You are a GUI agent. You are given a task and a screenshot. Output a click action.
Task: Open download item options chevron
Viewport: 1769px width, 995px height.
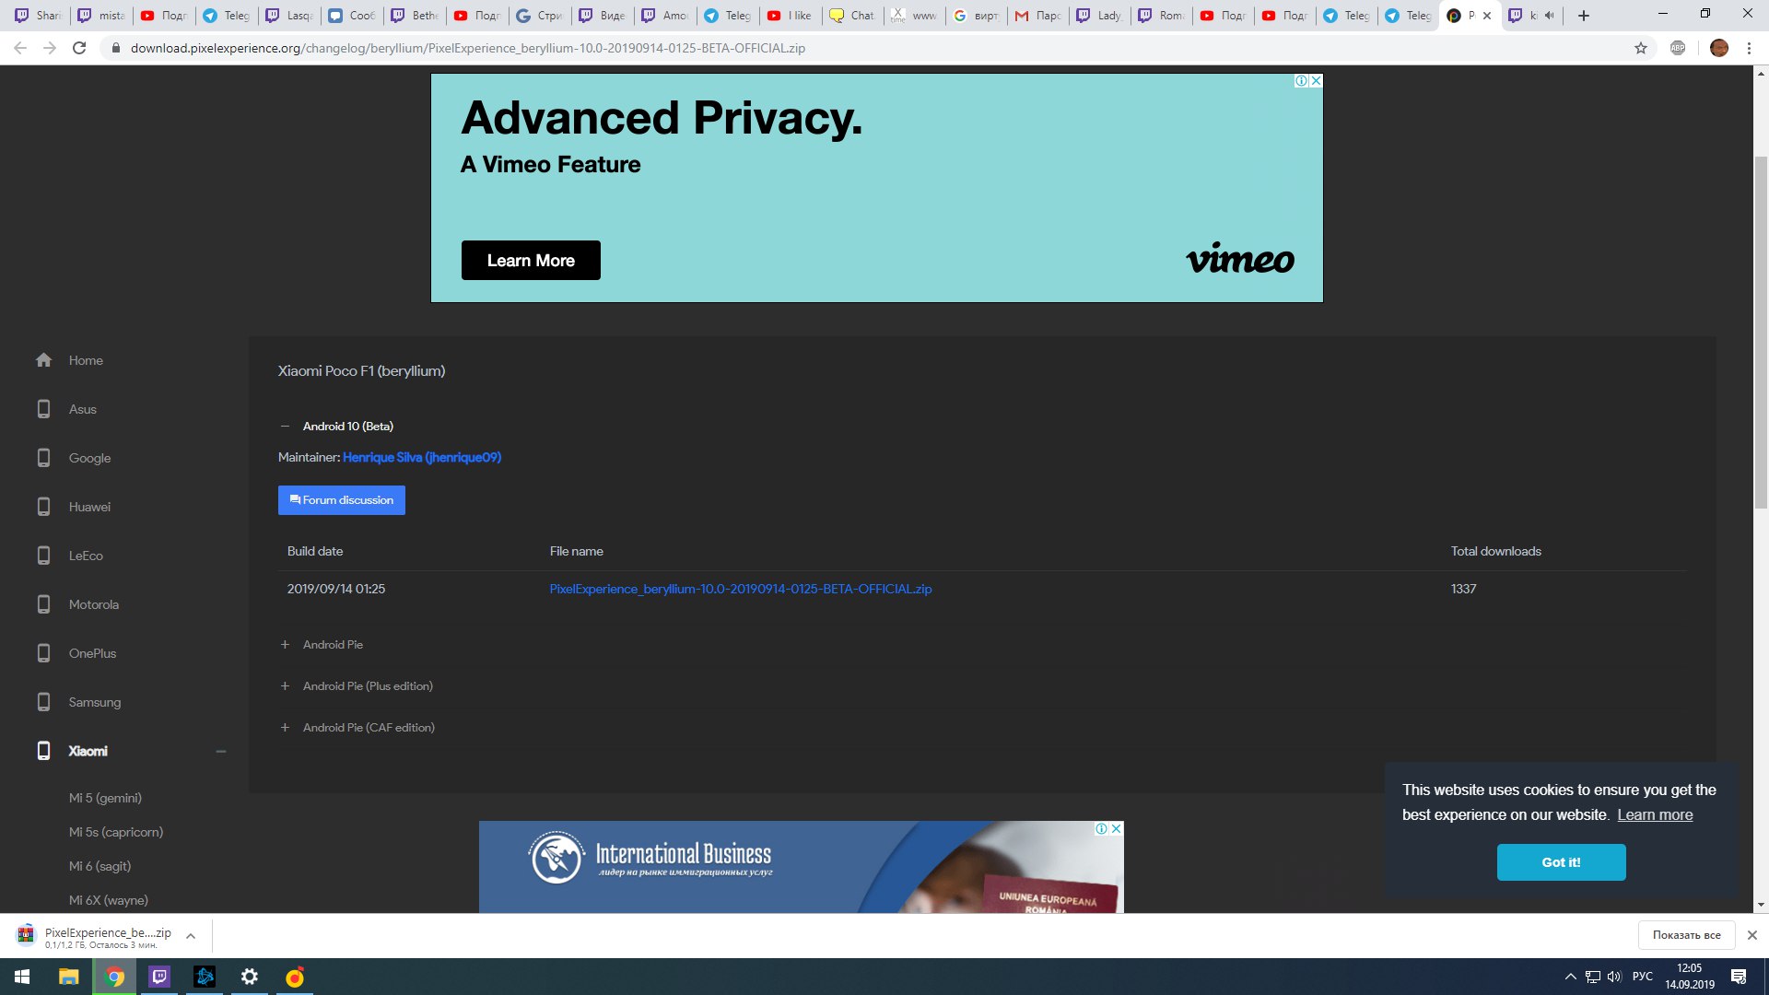click(191, 936)
